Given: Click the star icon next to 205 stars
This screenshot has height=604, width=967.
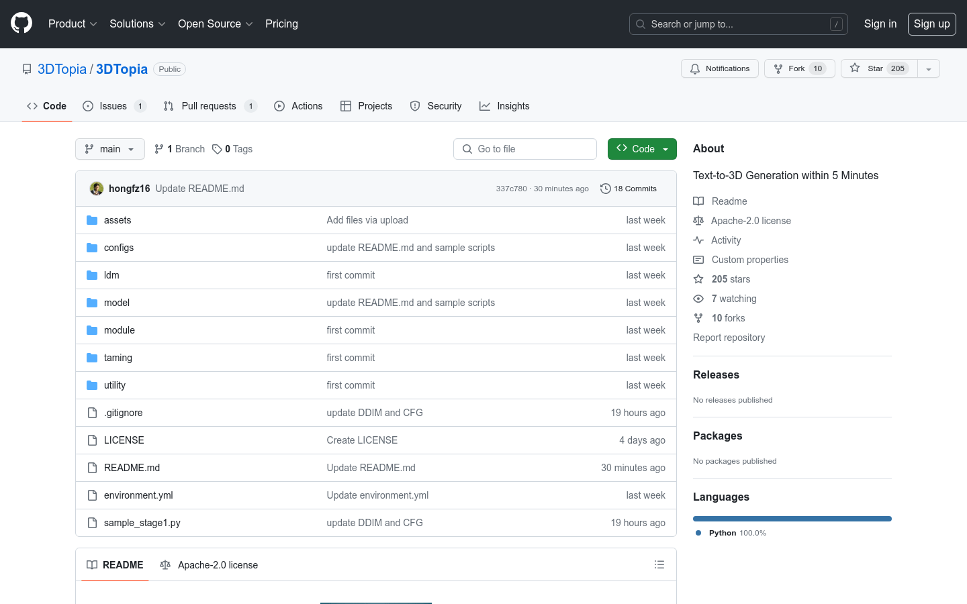Looking at the screenshot, I should pyautogui.click(x=698, y=279).
